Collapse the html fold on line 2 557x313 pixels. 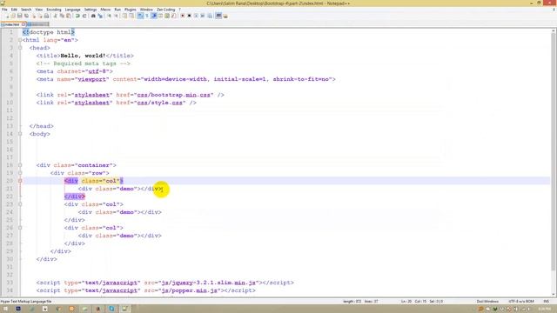[x=20, y=40]
